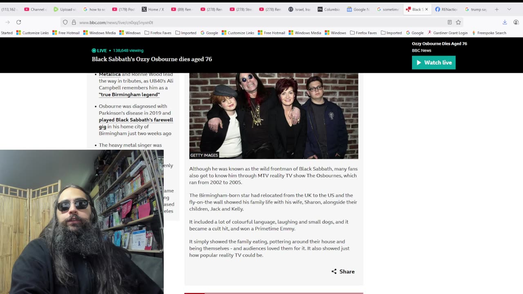Close the active Black Sabbath tab
This screenshot has width=523, height=294.
pyautogui.click(x=427, y=9)
